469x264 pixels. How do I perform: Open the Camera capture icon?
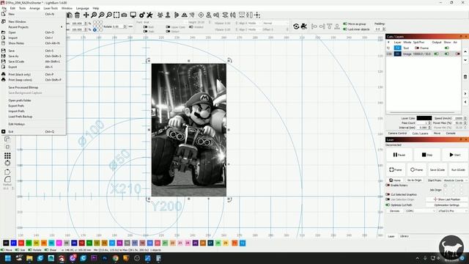(x=124, y=15)
